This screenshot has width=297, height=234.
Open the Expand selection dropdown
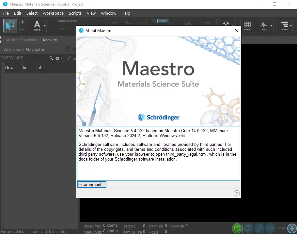pyautogui.click(x=133, y=23)
